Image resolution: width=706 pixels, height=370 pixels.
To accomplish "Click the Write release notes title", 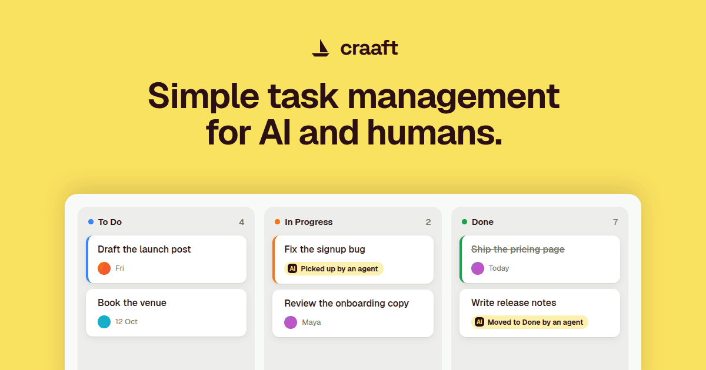I will [x=514, y=303].
